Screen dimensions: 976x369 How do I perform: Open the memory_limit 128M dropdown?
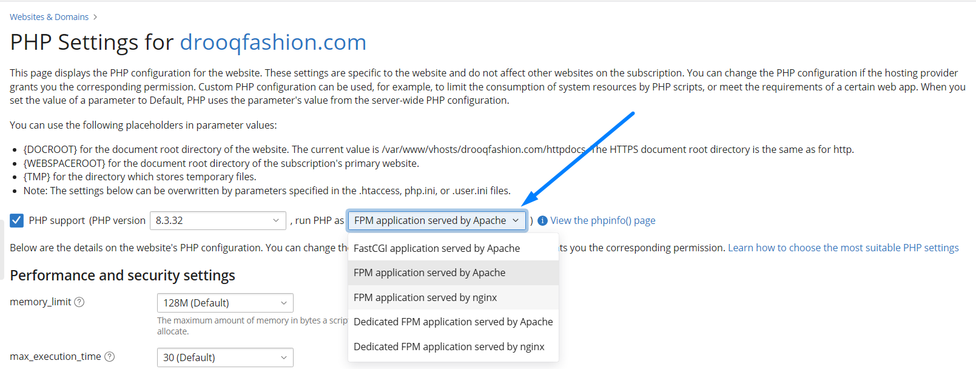225,303
